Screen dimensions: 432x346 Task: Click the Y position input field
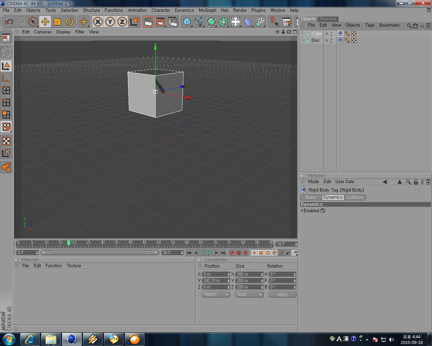tap(215, 281)
